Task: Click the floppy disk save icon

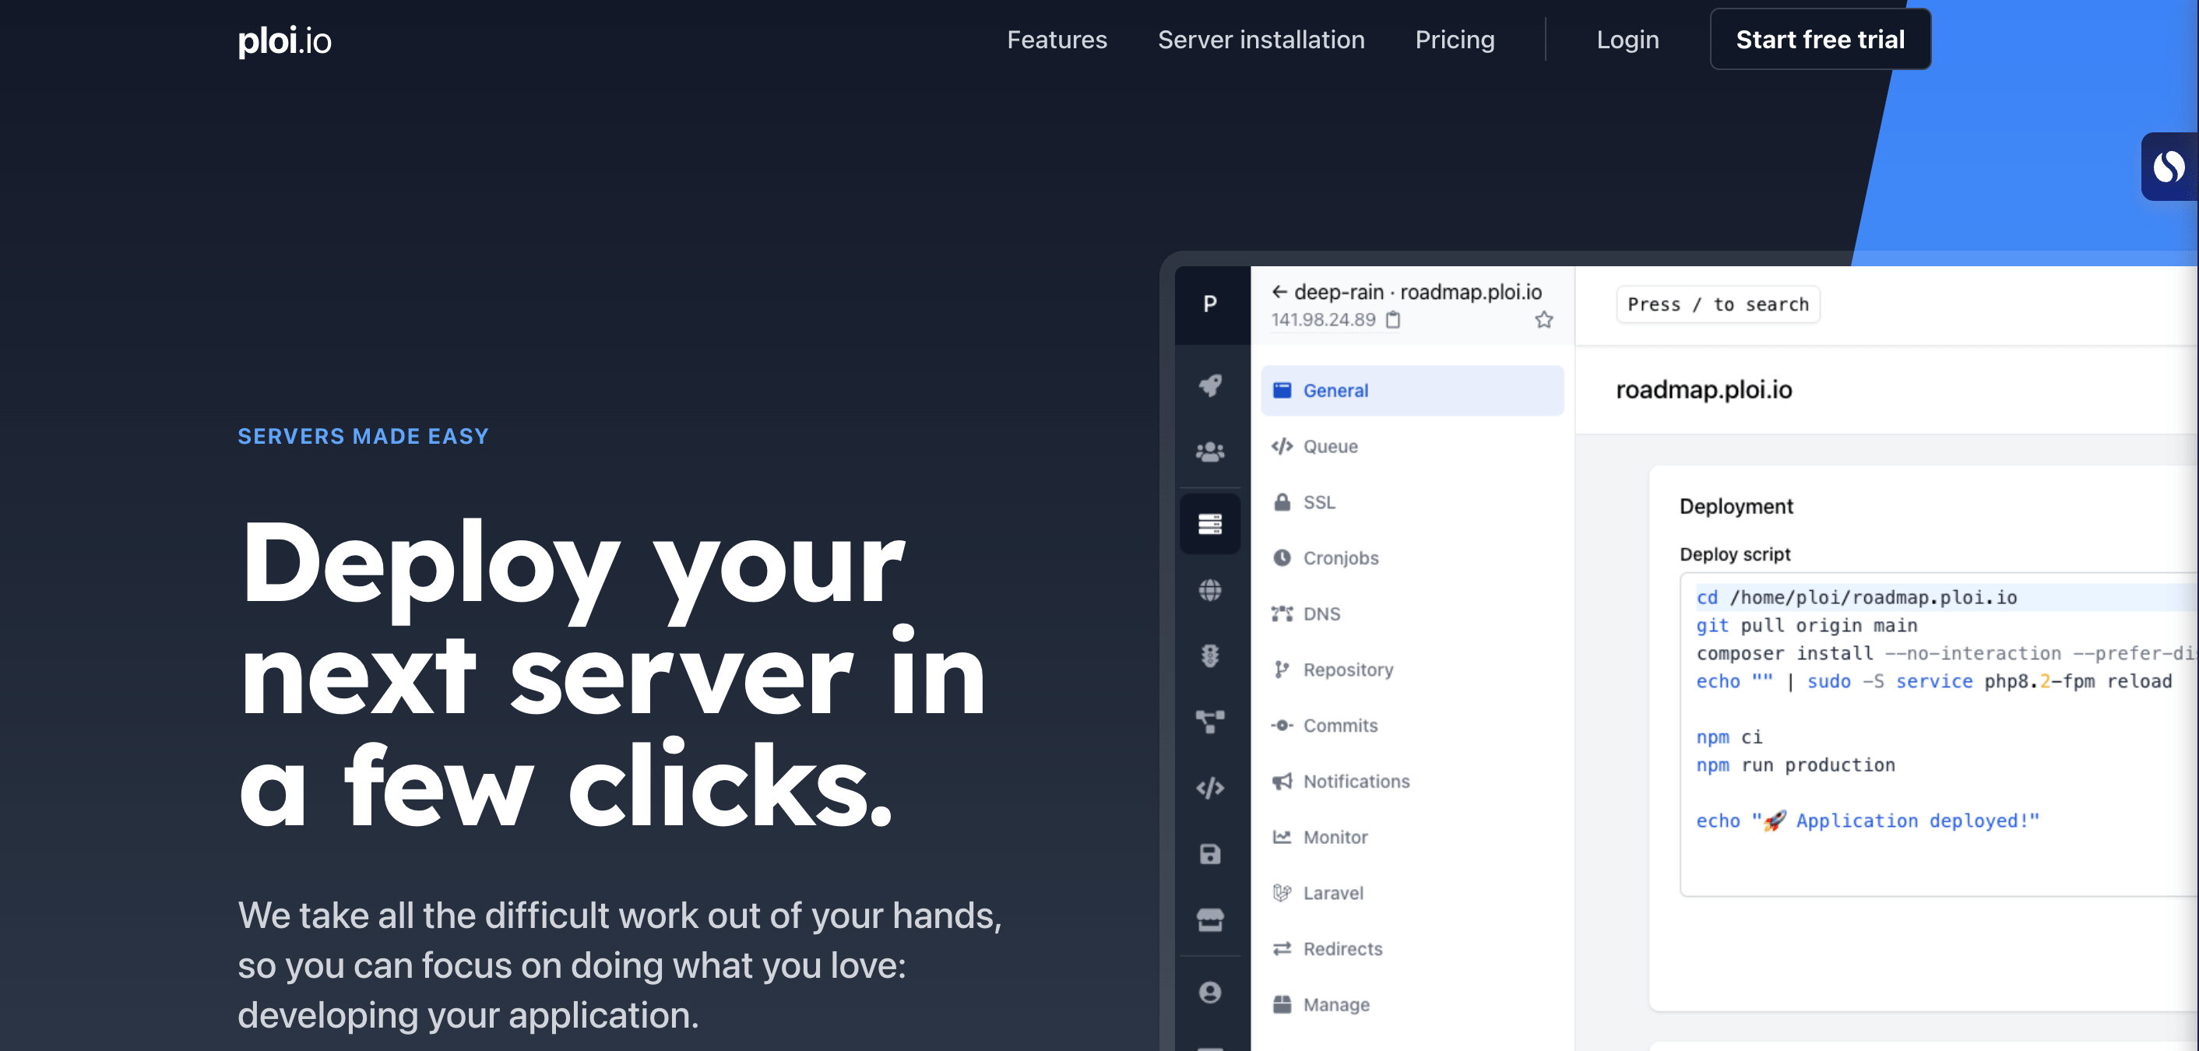Action: (1209, 854)
